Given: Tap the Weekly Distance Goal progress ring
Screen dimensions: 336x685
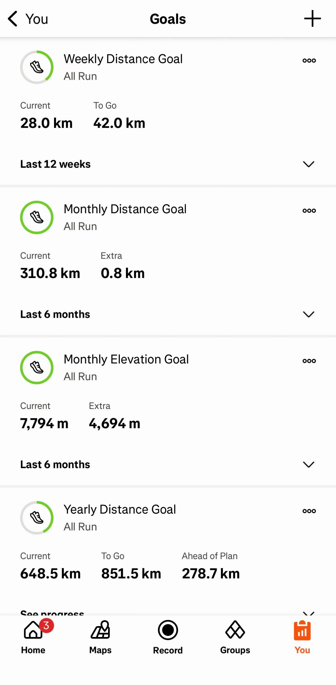Looking at the screenshot, I should [x=37, y=67].
